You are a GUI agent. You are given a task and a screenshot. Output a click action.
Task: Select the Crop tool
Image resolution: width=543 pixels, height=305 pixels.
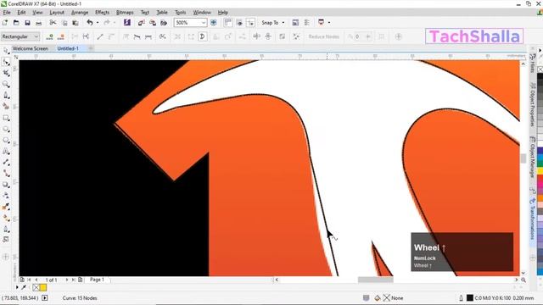tap(6, 73)
